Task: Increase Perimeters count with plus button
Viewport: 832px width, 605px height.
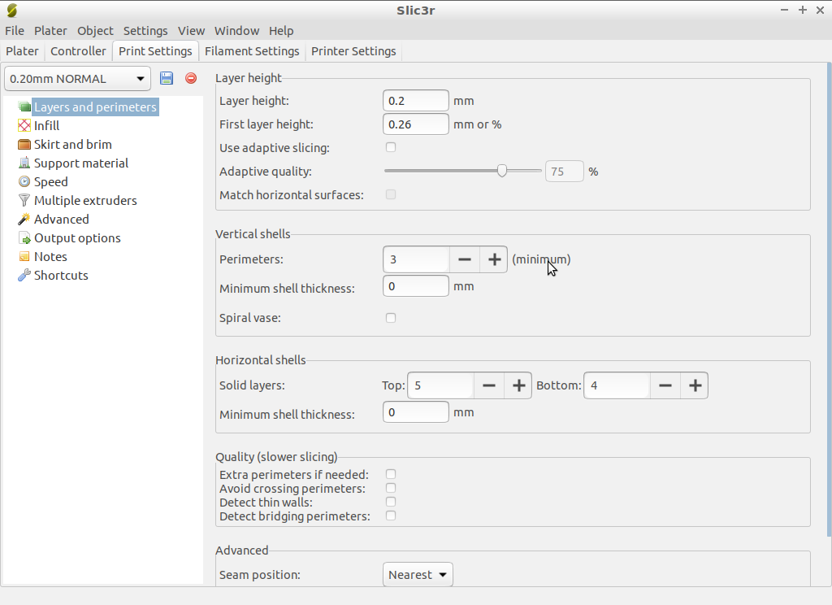Action: point(493,259)
